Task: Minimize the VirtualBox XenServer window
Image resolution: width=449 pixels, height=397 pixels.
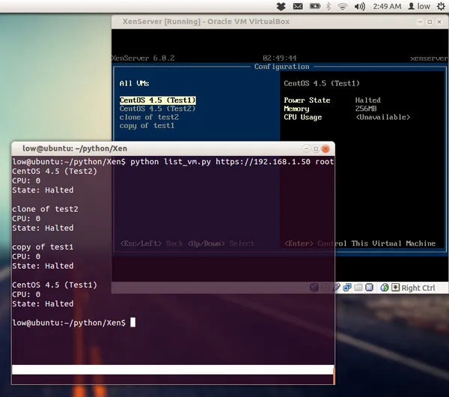Action: point(420,22)
